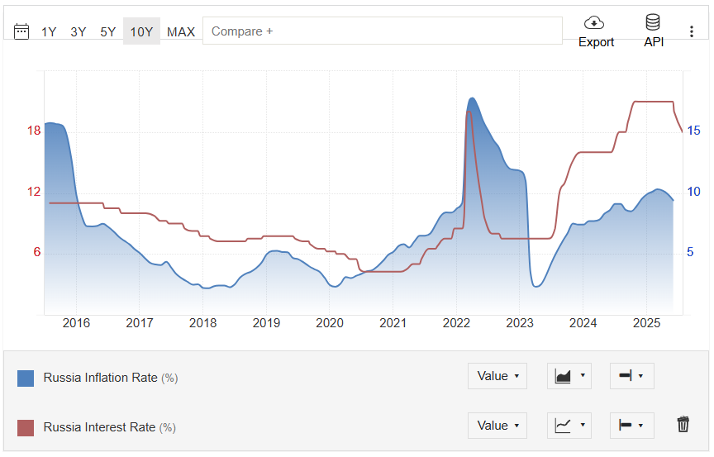Click the blue Russia Inflation Rate swatch
This screenshot has height=457, width=714.
(26, 378)
